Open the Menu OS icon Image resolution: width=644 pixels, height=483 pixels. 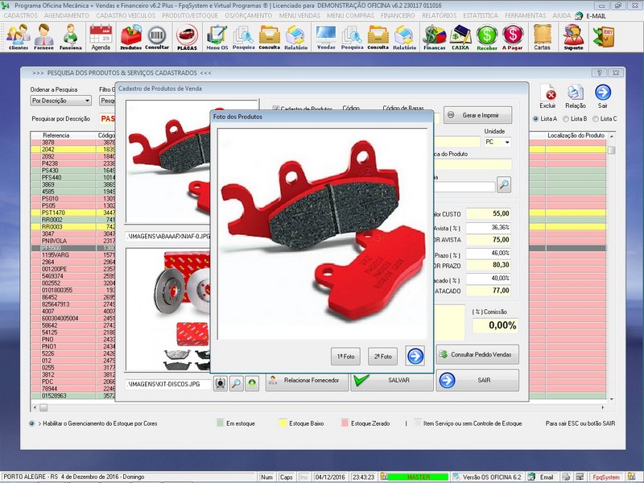[217, 37]
